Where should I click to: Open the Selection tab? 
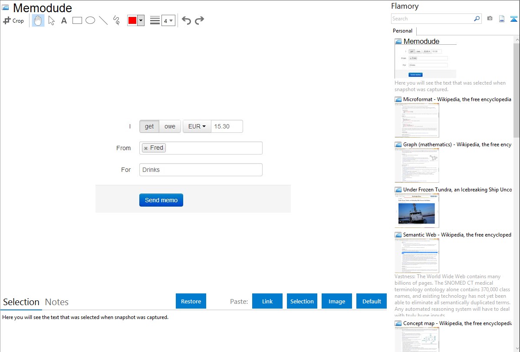click(x=21, y=302)
